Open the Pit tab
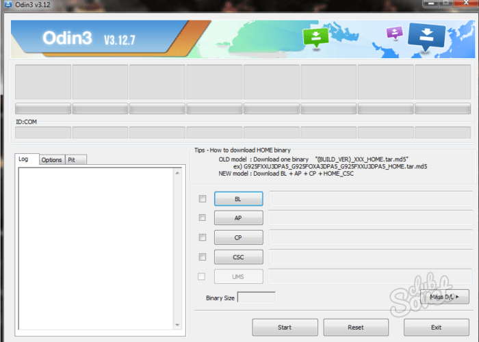479x342 pixels. (x=76, y=159)
